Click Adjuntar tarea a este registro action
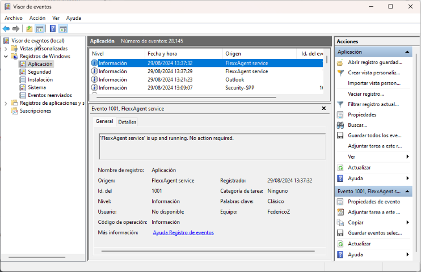The height and width of the screenshot is (272, 421). click(375, 146)
